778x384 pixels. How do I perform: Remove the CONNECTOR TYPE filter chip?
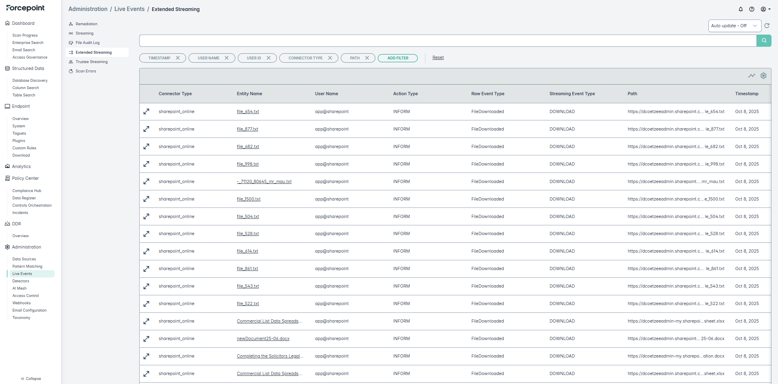(330, 58)
